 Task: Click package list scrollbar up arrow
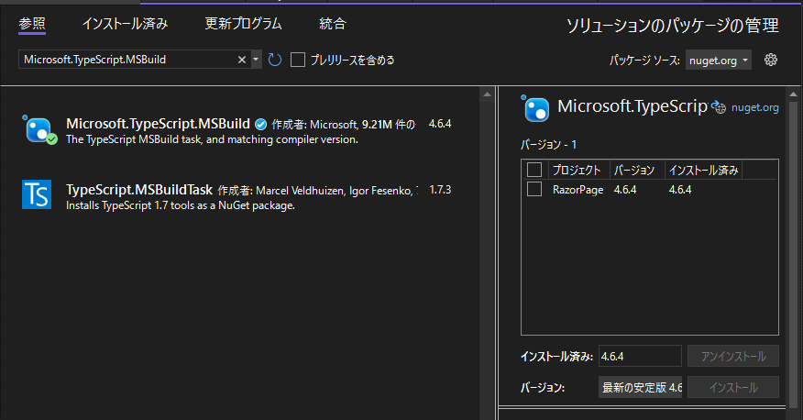(x=487, y=94)
